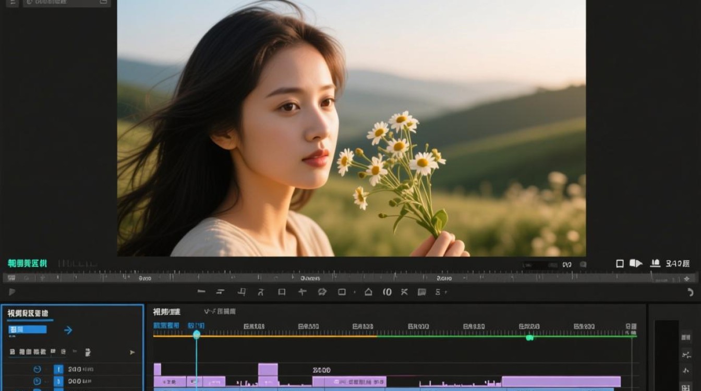Click the camera icon right of the preview
The height and width of the screenshot is (391, 701).
point(636,264)
